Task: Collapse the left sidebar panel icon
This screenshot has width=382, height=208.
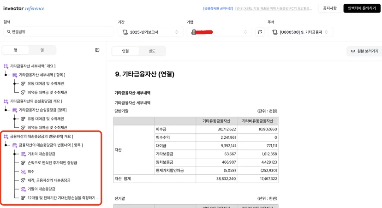Action: coord(97,50)
